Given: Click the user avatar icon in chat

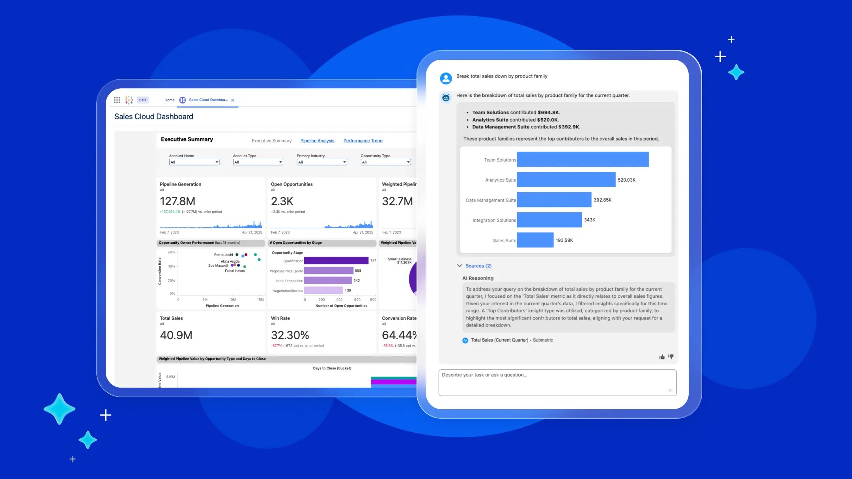Looking at the screenshot, I should (446, 78).
